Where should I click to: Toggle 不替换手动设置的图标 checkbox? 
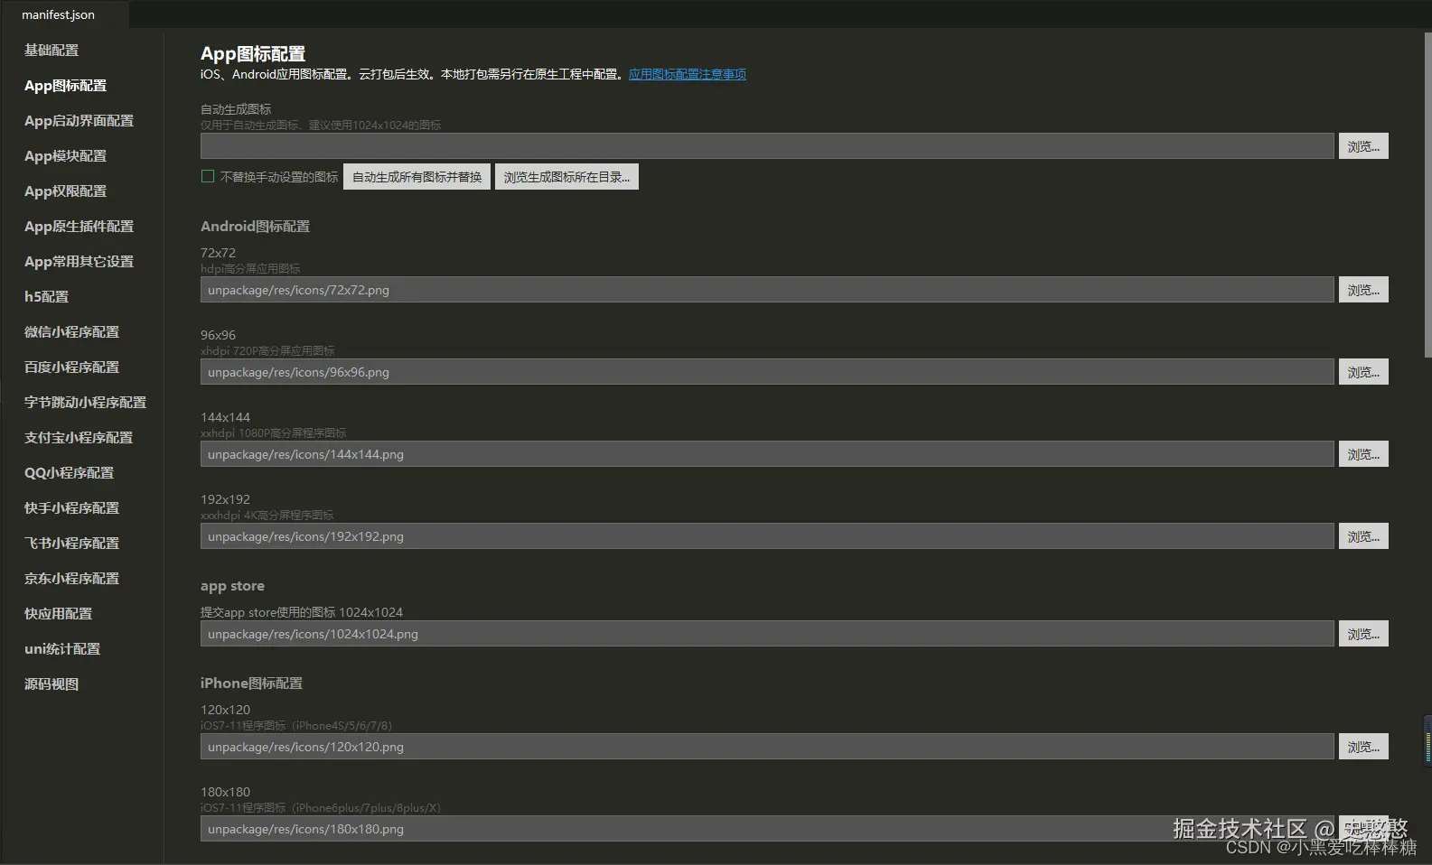pyautogui.click(x=208, y=177)
